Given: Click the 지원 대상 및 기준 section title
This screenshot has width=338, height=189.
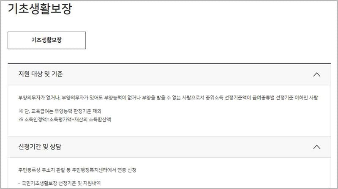Looking at the screenshot, I should coord(40,74).
